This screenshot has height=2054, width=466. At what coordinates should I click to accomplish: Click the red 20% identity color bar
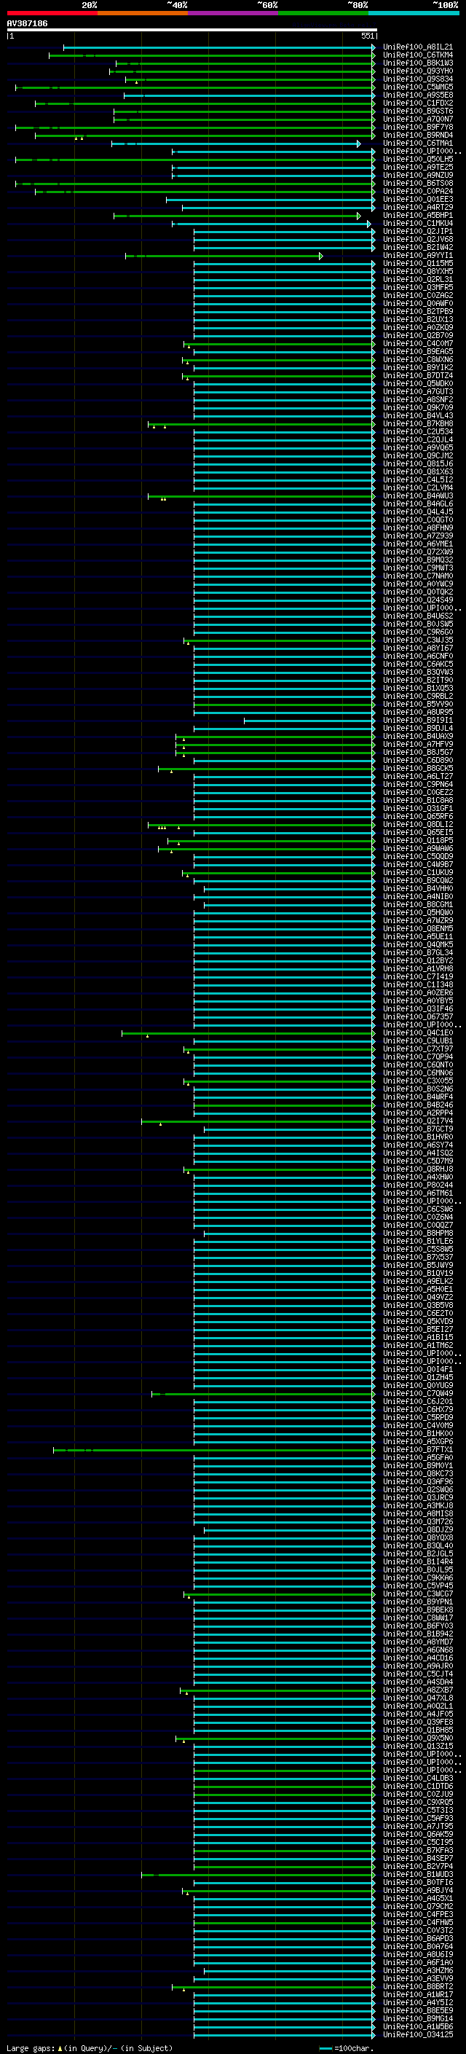(52, 13)
